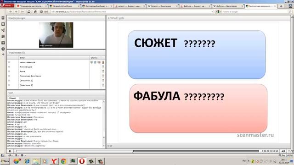The height and width of the screenshot is (165, 294).
Task: Click the presenter webcam video thumbnail
Action: tap(56, 35)
